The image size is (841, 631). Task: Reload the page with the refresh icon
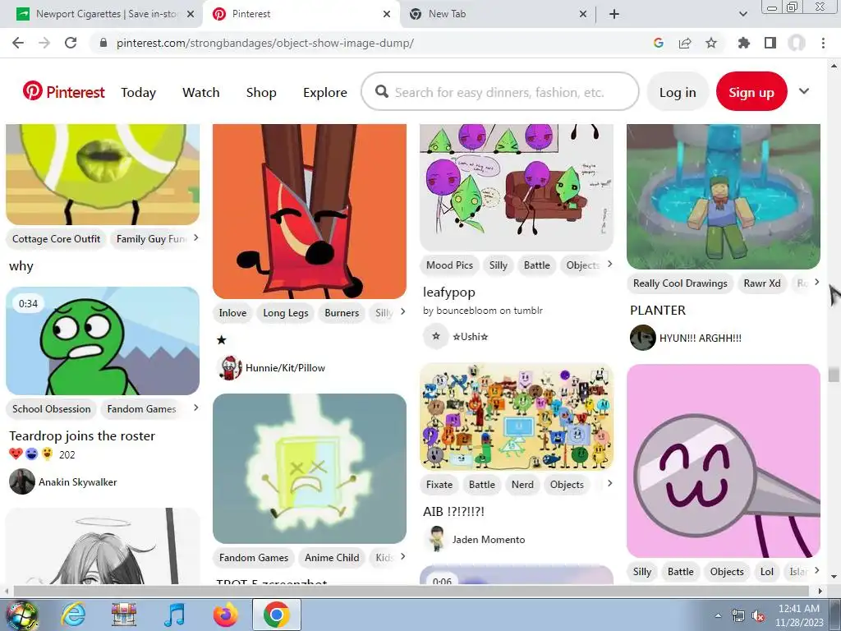(x=71, y=43)
